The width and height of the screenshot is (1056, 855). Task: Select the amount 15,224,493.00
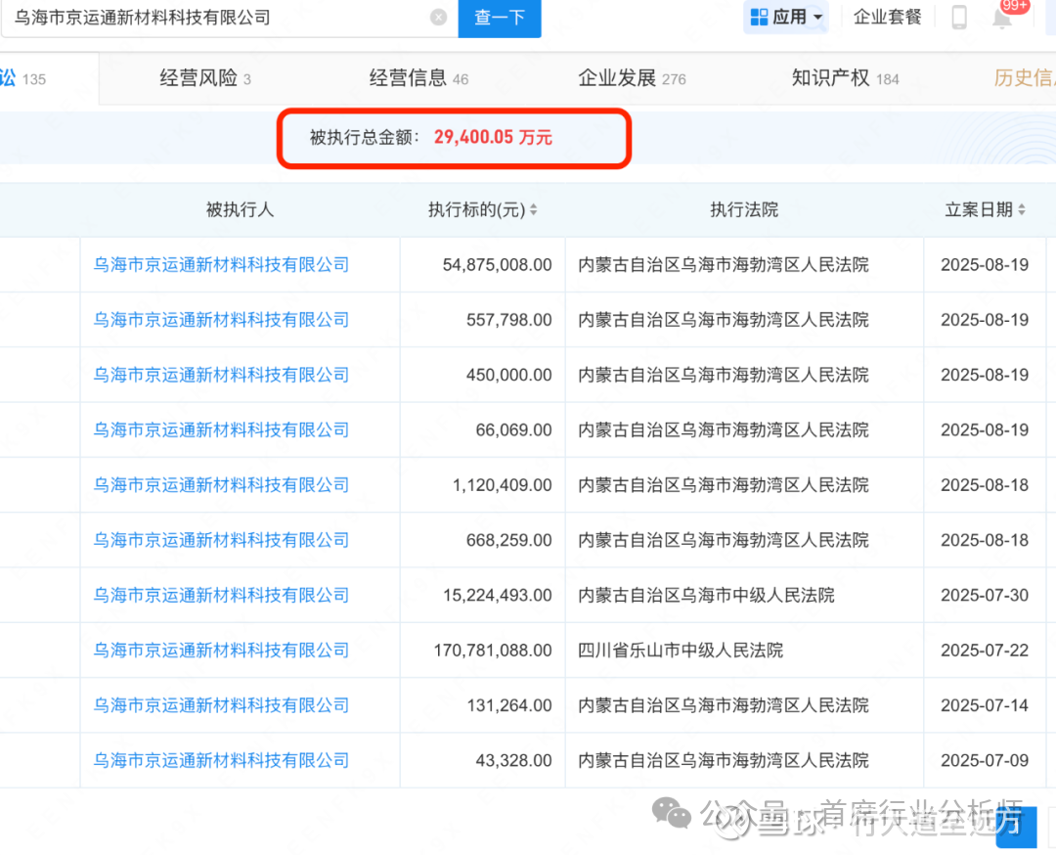497,596
